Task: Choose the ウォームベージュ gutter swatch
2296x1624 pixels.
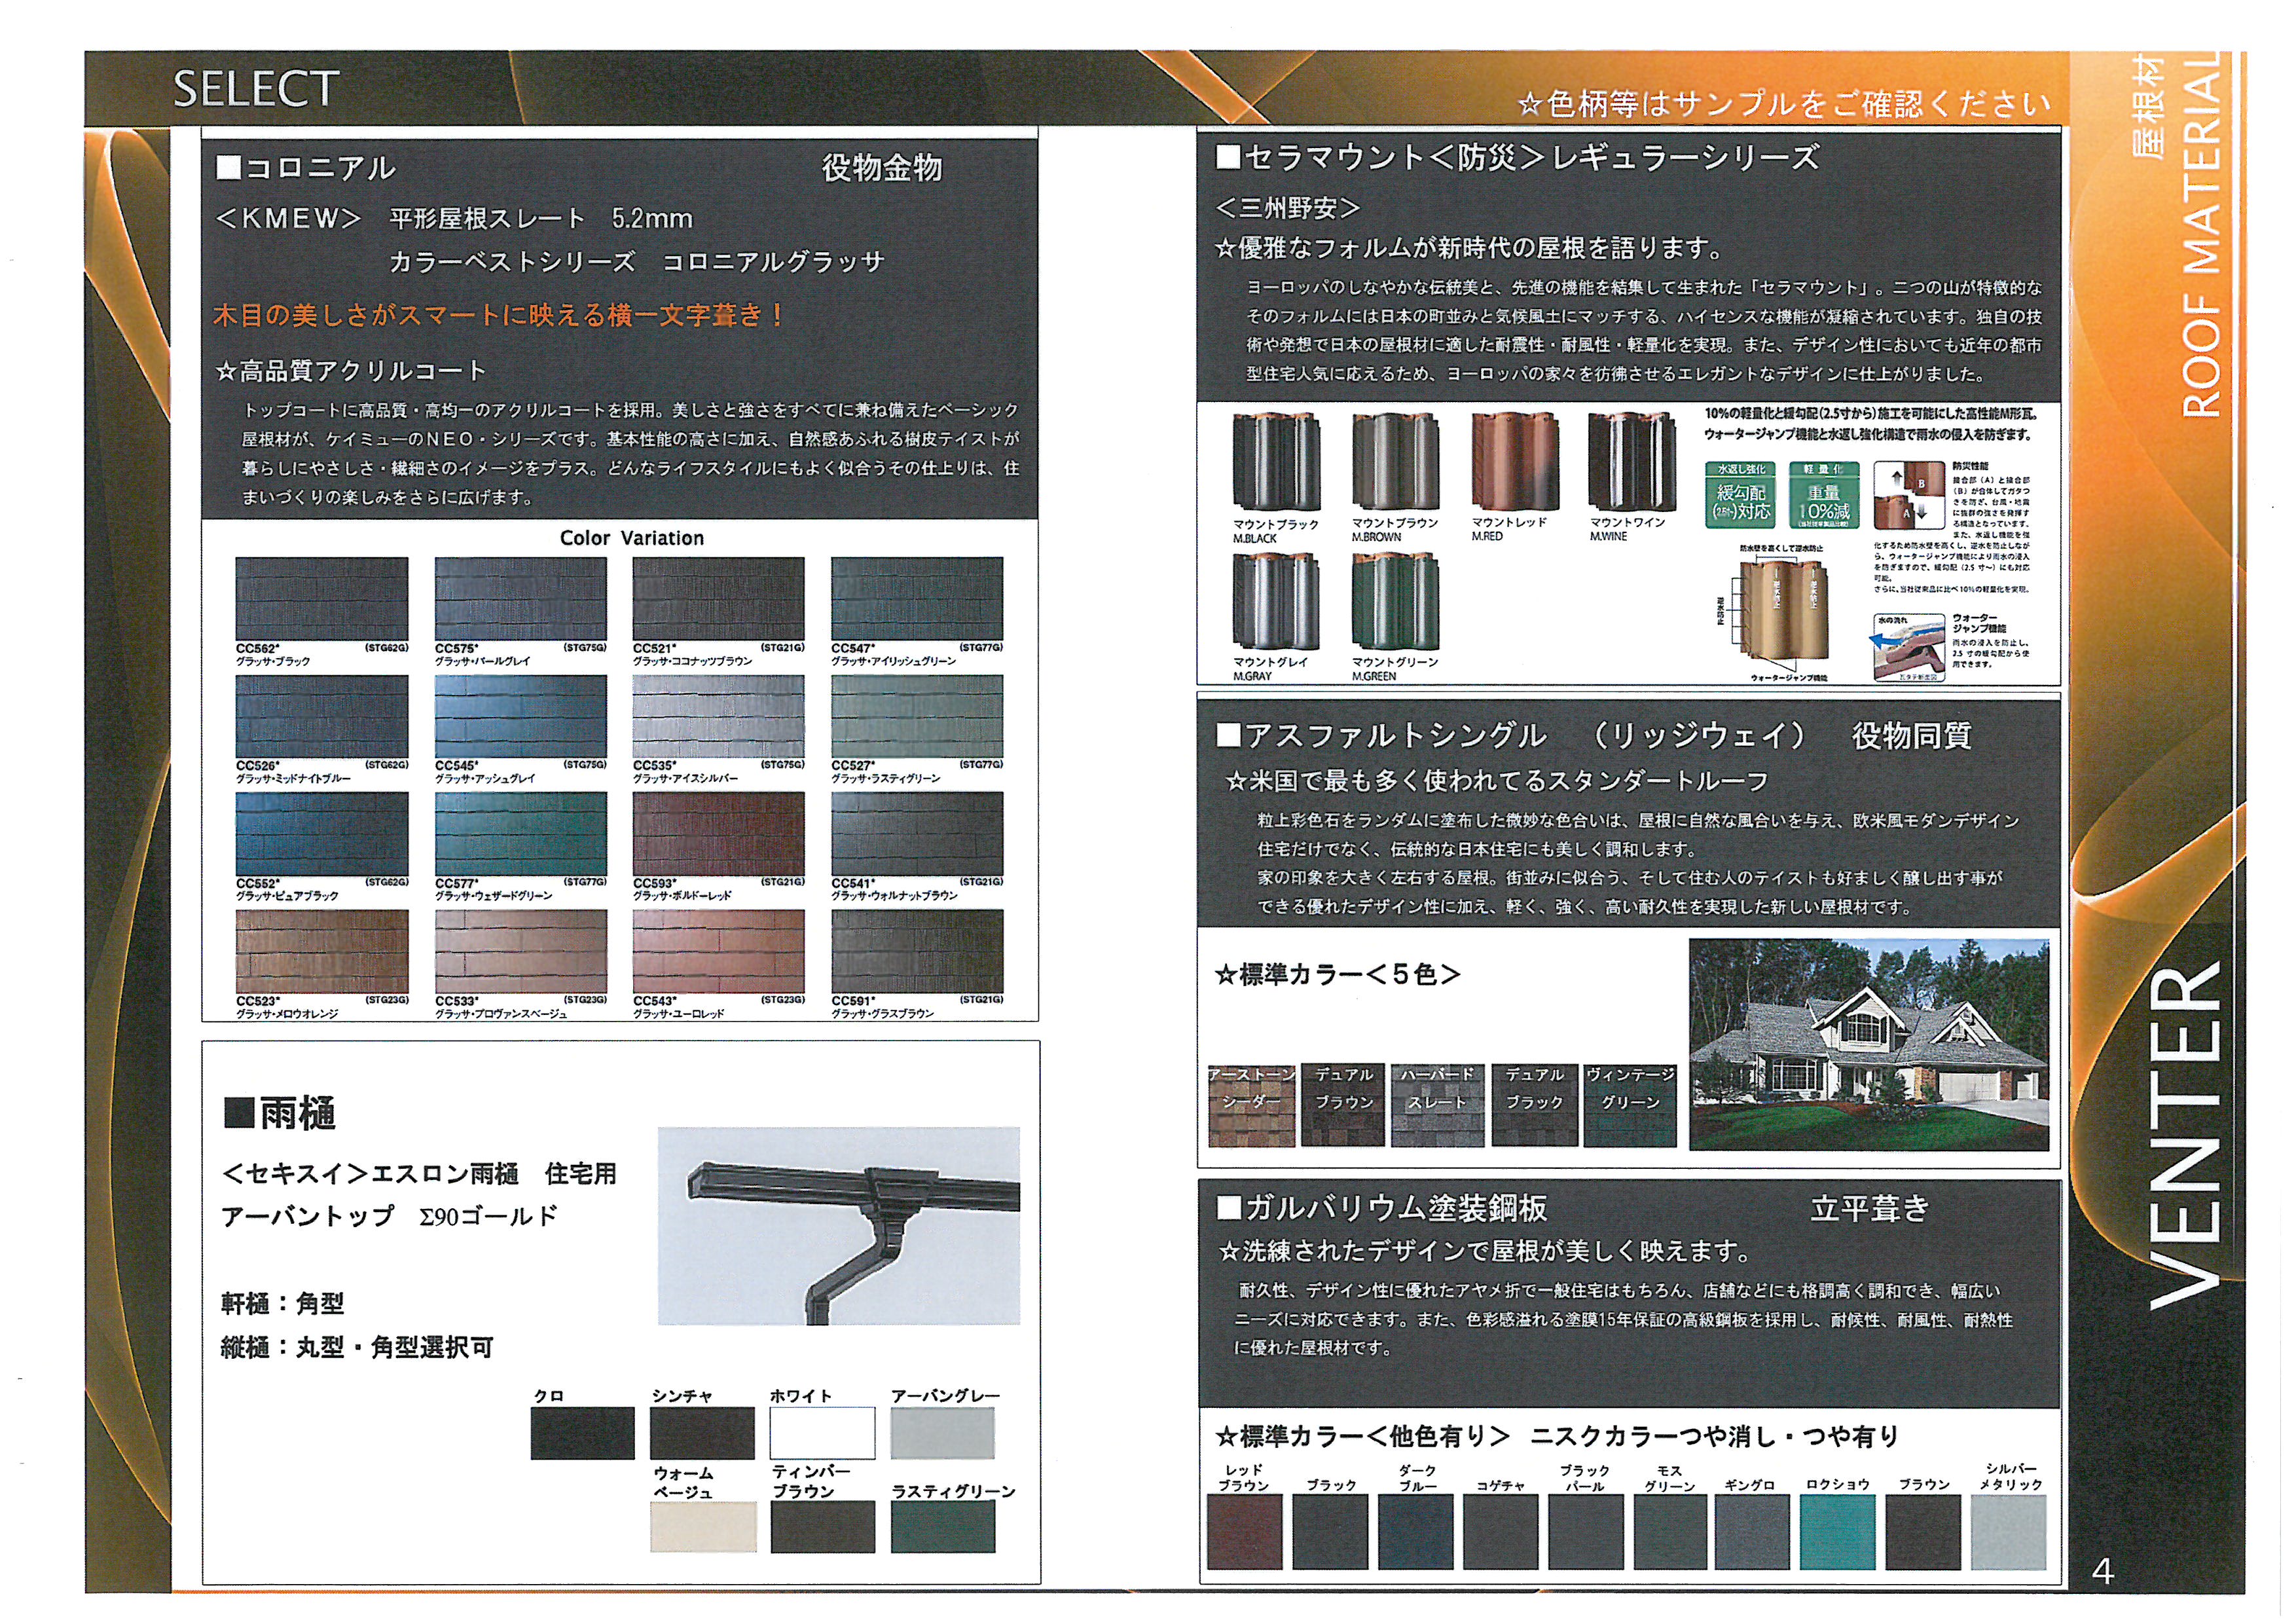Action: point(703,1527)
